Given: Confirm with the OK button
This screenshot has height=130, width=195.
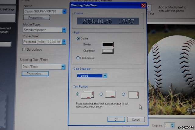Looking at the screenshot, I should 116,119.
